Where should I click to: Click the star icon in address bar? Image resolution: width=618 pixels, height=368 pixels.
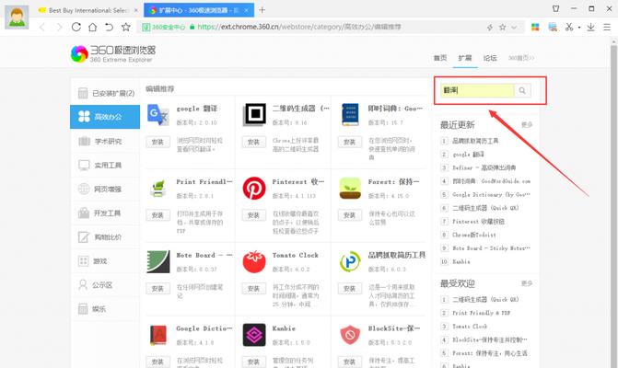503,28
